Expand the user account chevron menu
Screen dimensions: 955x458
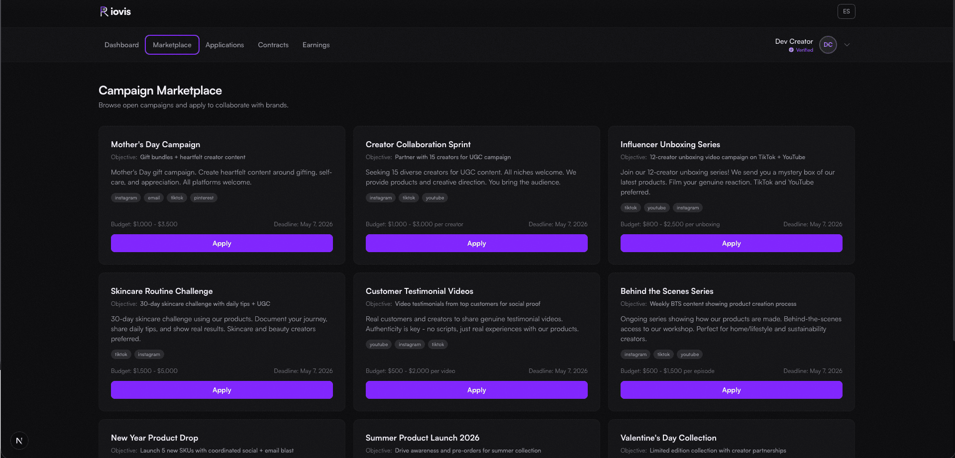click(x=847, y=45)
